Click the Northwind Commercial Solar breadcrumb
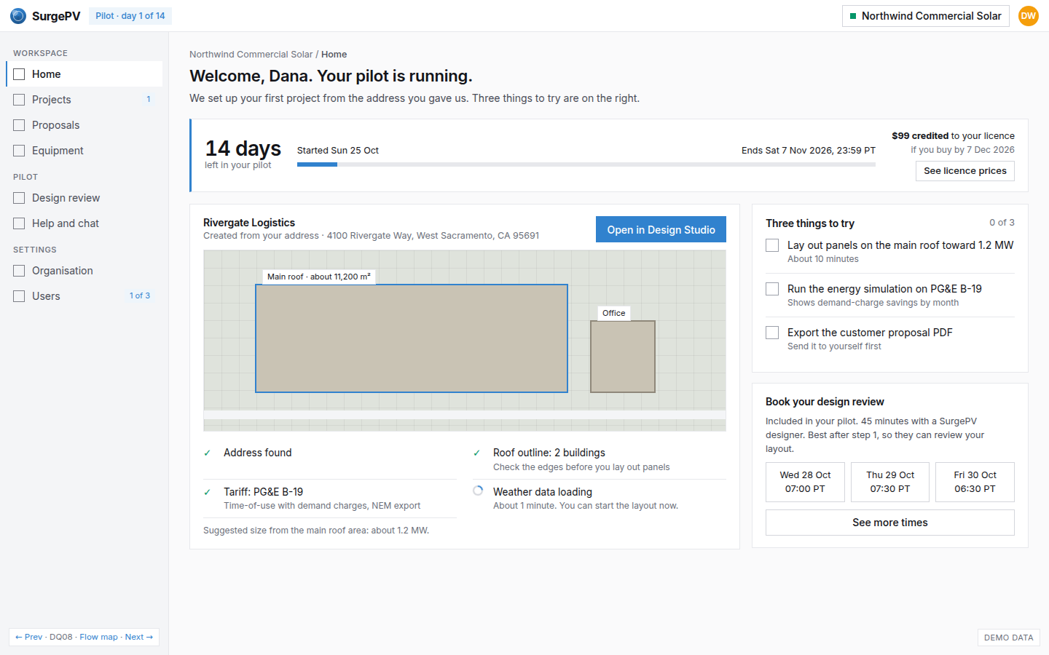This screenshot has height=655, width=1049. click(x=251, y=55)
